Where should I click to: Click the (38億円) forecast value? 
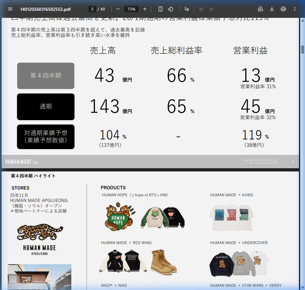coord(254,145)
